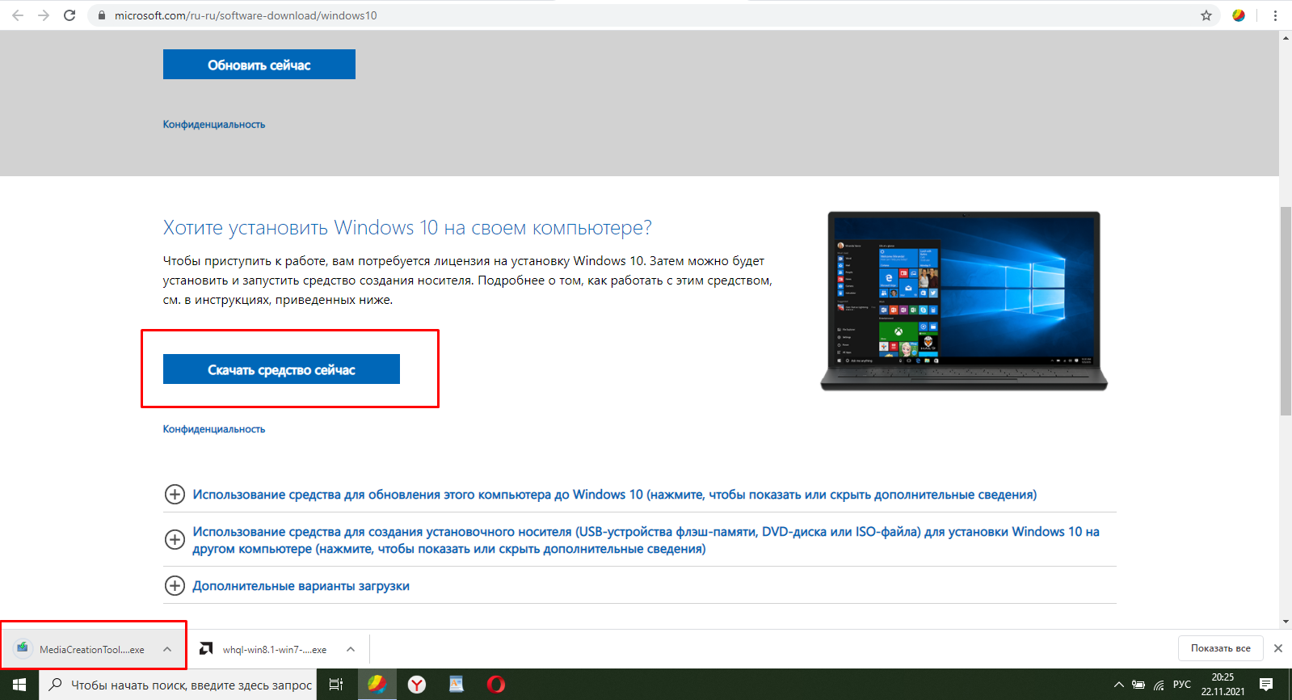Launch Opera from the taskbar

tap(496, 685)
